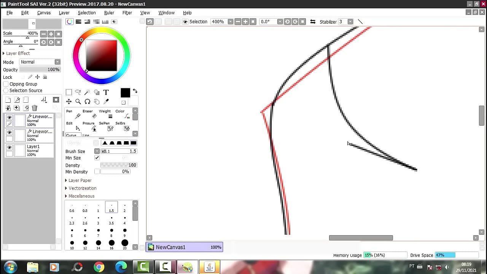The height and width of the screenshot is (274, 487).
Task: Select the Text tool
Action: click(x=106, y=92)
